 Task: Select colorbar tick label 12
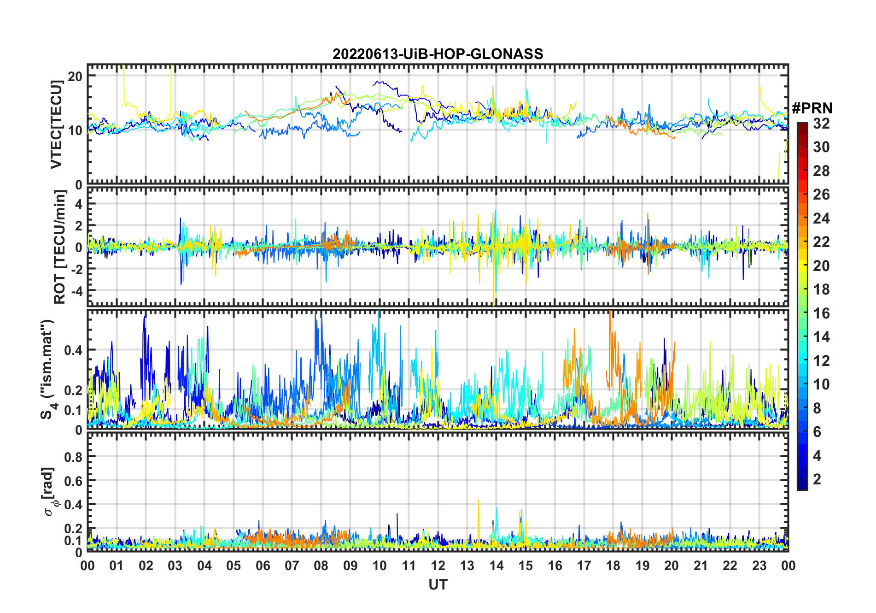coord(822,361)
